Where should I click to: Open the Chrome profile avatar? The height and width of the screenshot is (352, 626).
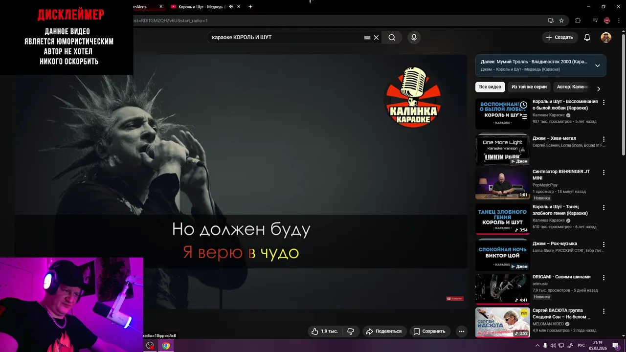click(607, 21)
